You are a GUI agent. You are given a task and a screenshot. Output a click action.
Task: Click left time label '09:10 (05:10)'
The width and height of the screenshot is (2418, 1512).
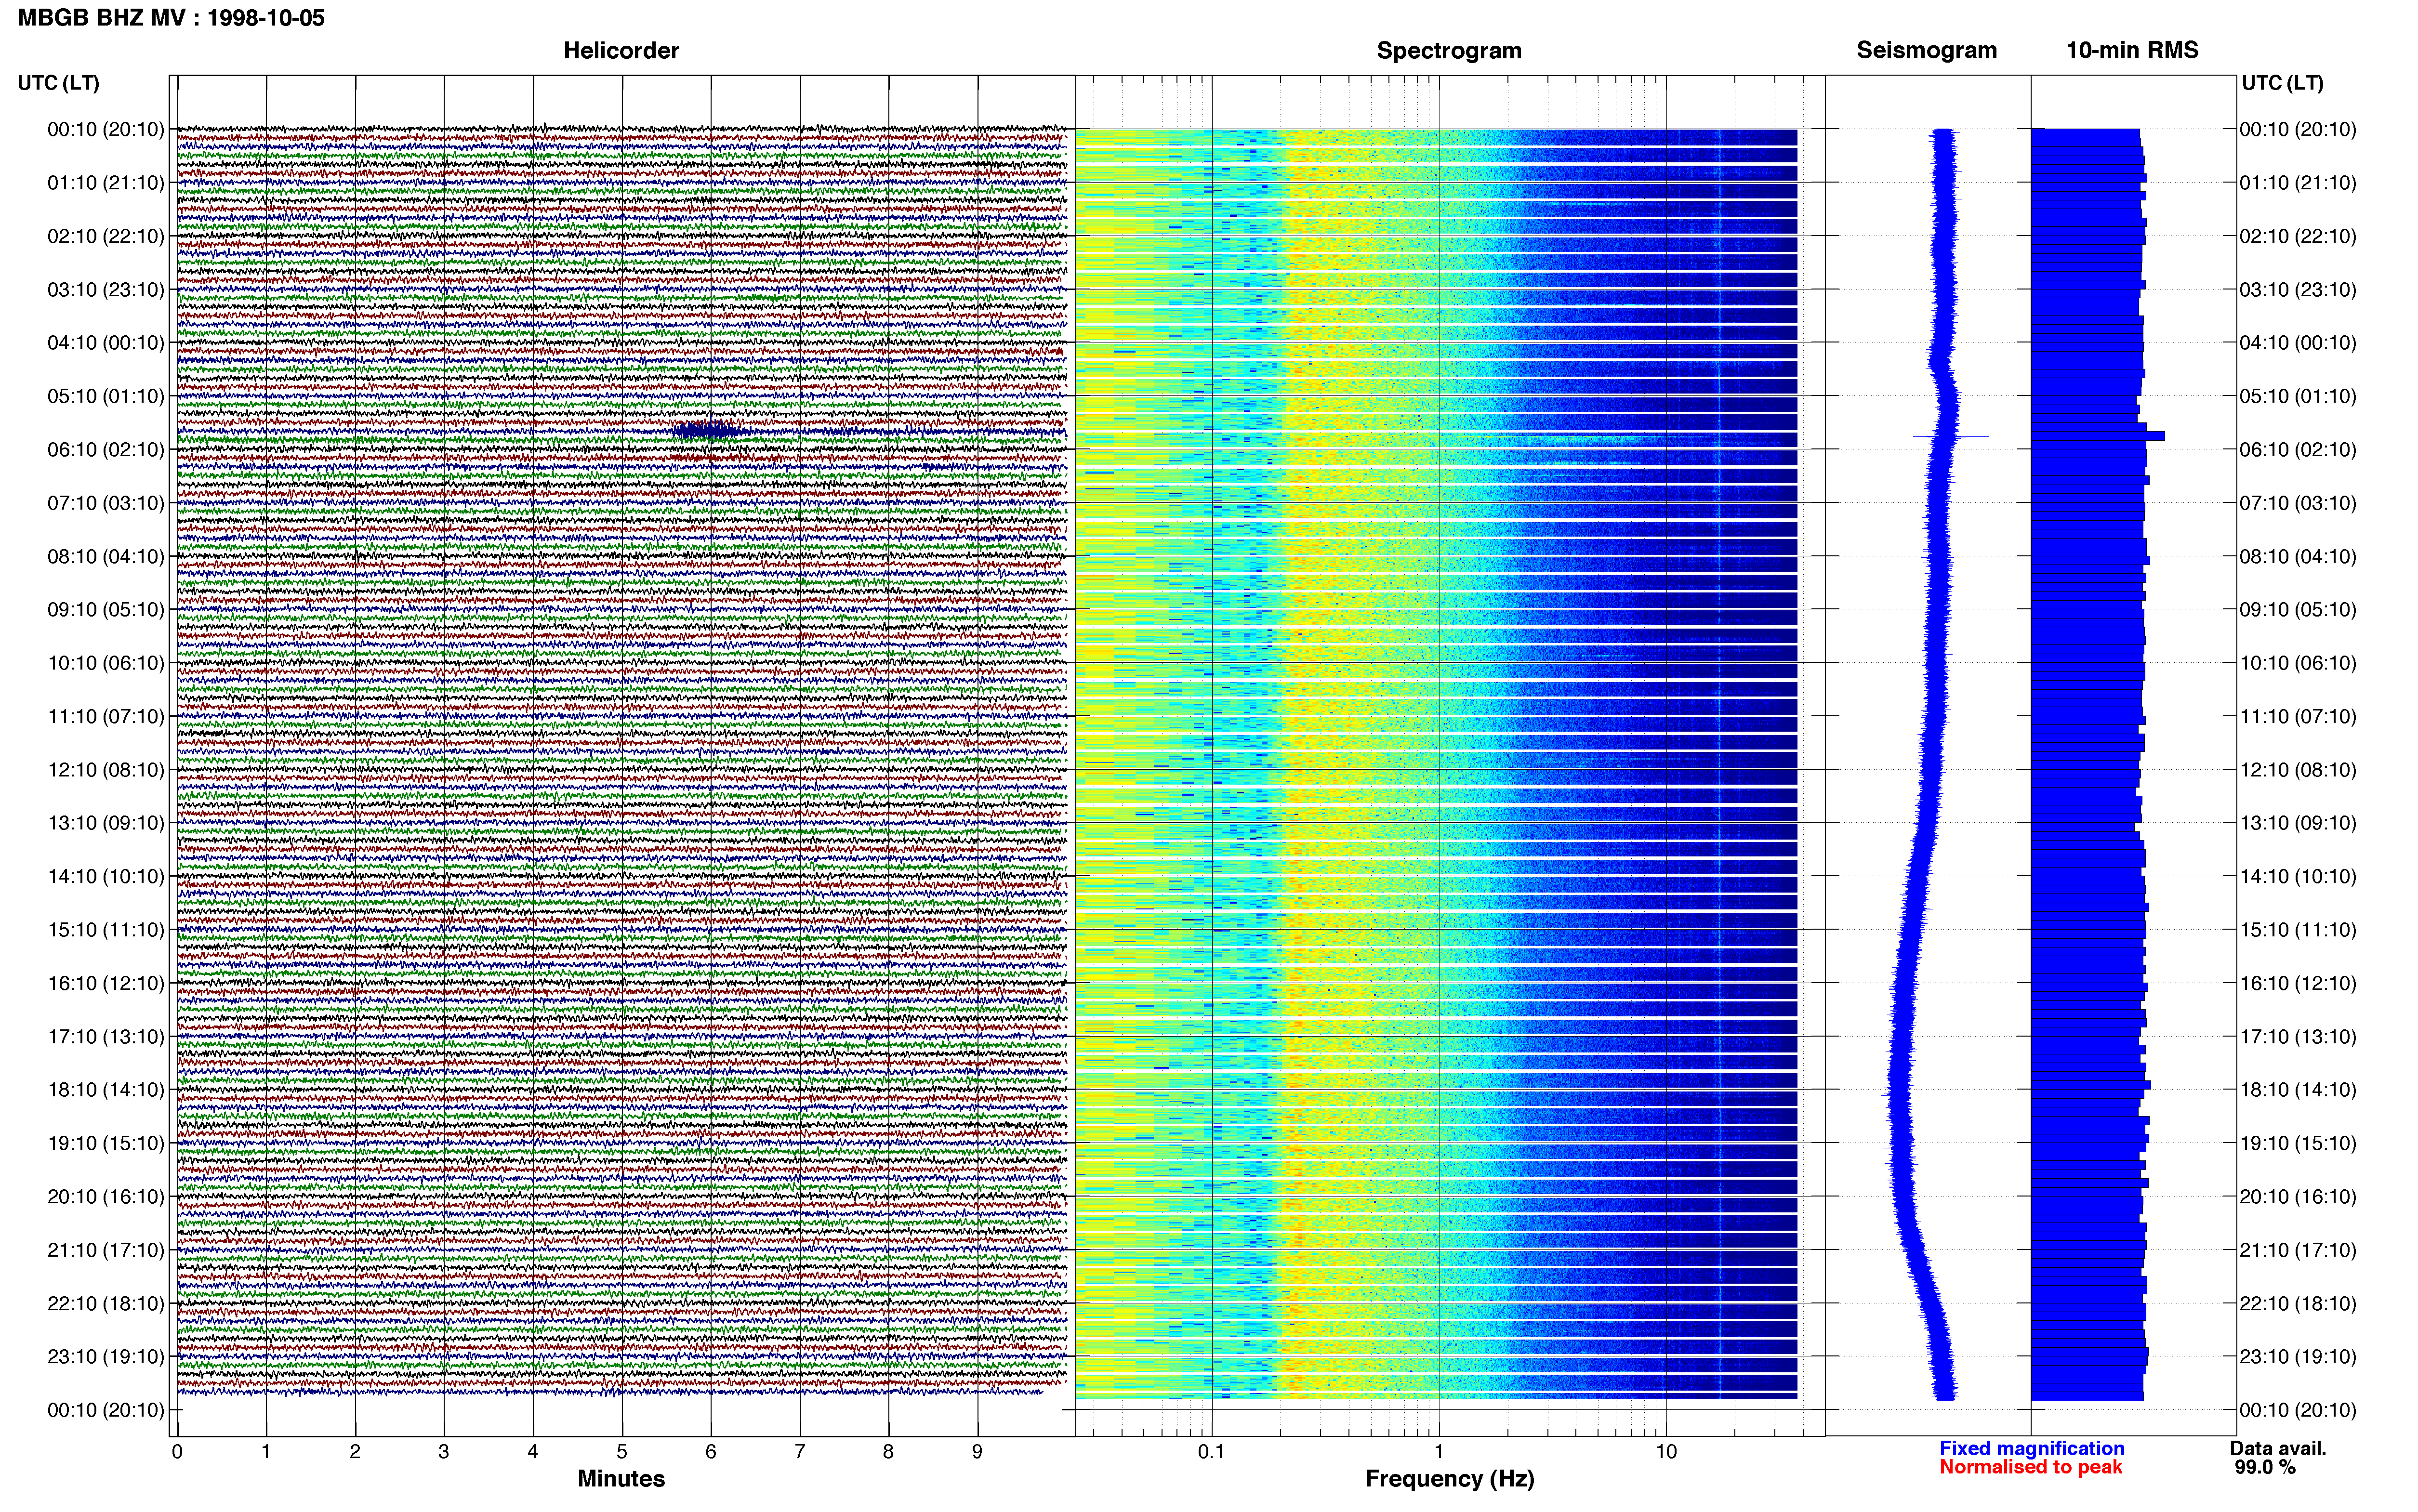click(105, 610)
